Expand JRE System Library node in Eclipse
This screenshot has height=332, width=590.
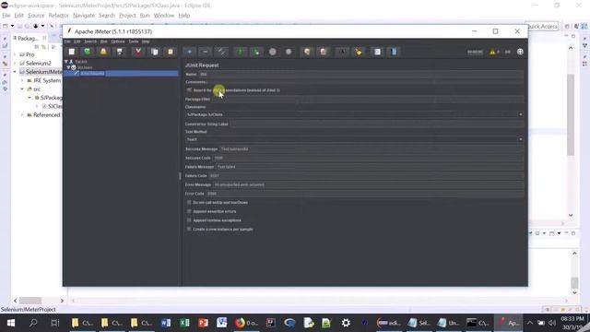pyautogui.click(x=22, y=80)
